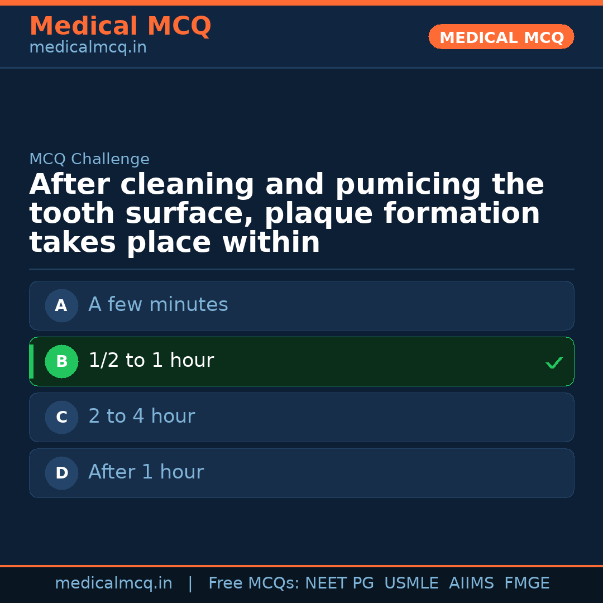Click the medicalmcq.in link under the logo
603x603 pixels.
[88, 47]
